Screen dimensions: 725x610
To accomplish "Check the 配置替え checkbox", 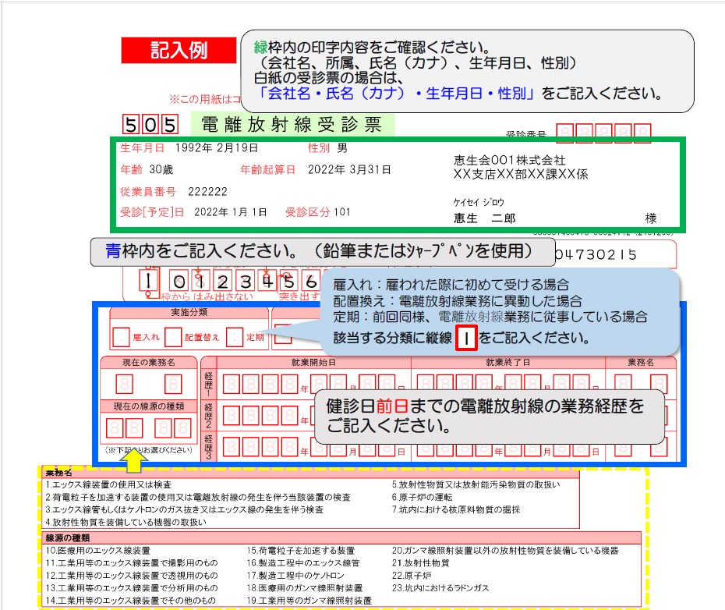I will 173,337.
